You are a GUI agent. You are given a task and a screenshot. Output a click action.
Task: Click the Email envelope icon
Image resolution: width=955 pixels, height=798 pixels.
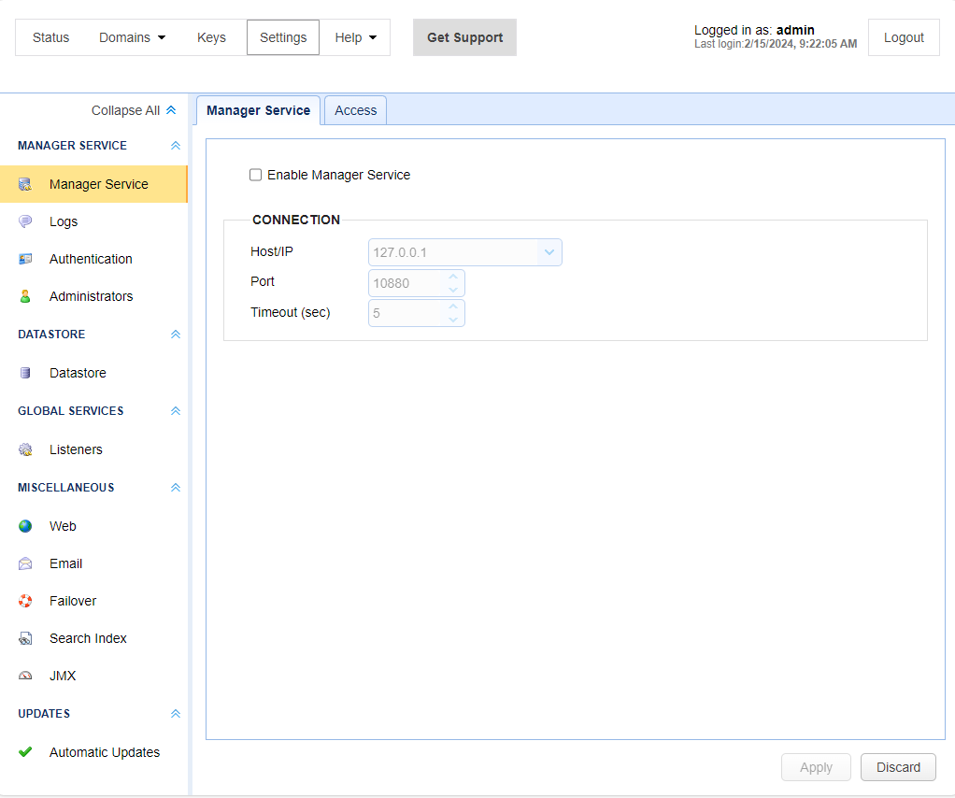(25, 563)
